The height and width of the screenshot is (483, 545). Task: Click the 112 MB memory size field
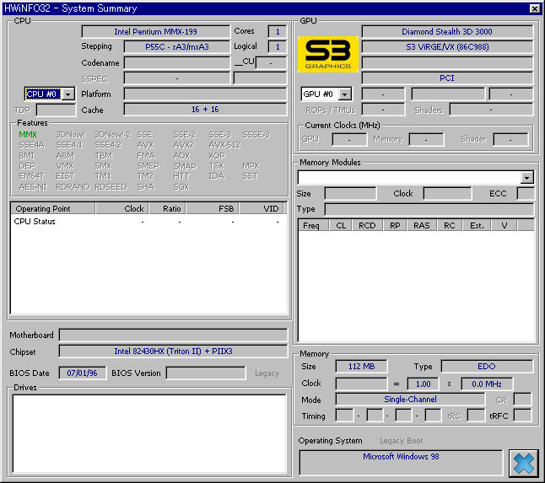tap(361, 367)
